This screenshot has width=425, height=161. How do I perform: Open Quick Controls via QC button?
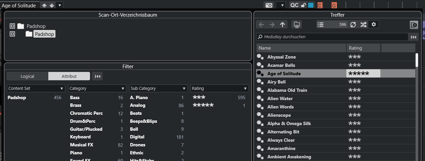(x=294, y=5)
